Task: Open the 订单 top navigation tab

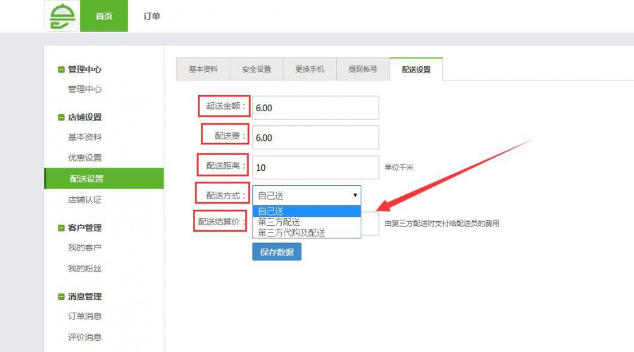Action: pyautogui.click(x=151, y=15)
